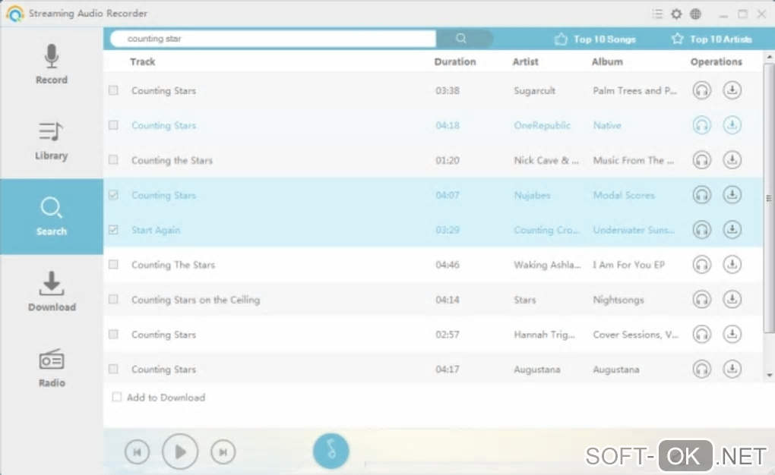Viewport: 775px width, 475px height.
Task: Check Counting Stars on the Ceiling row
Action: point(113,299)
